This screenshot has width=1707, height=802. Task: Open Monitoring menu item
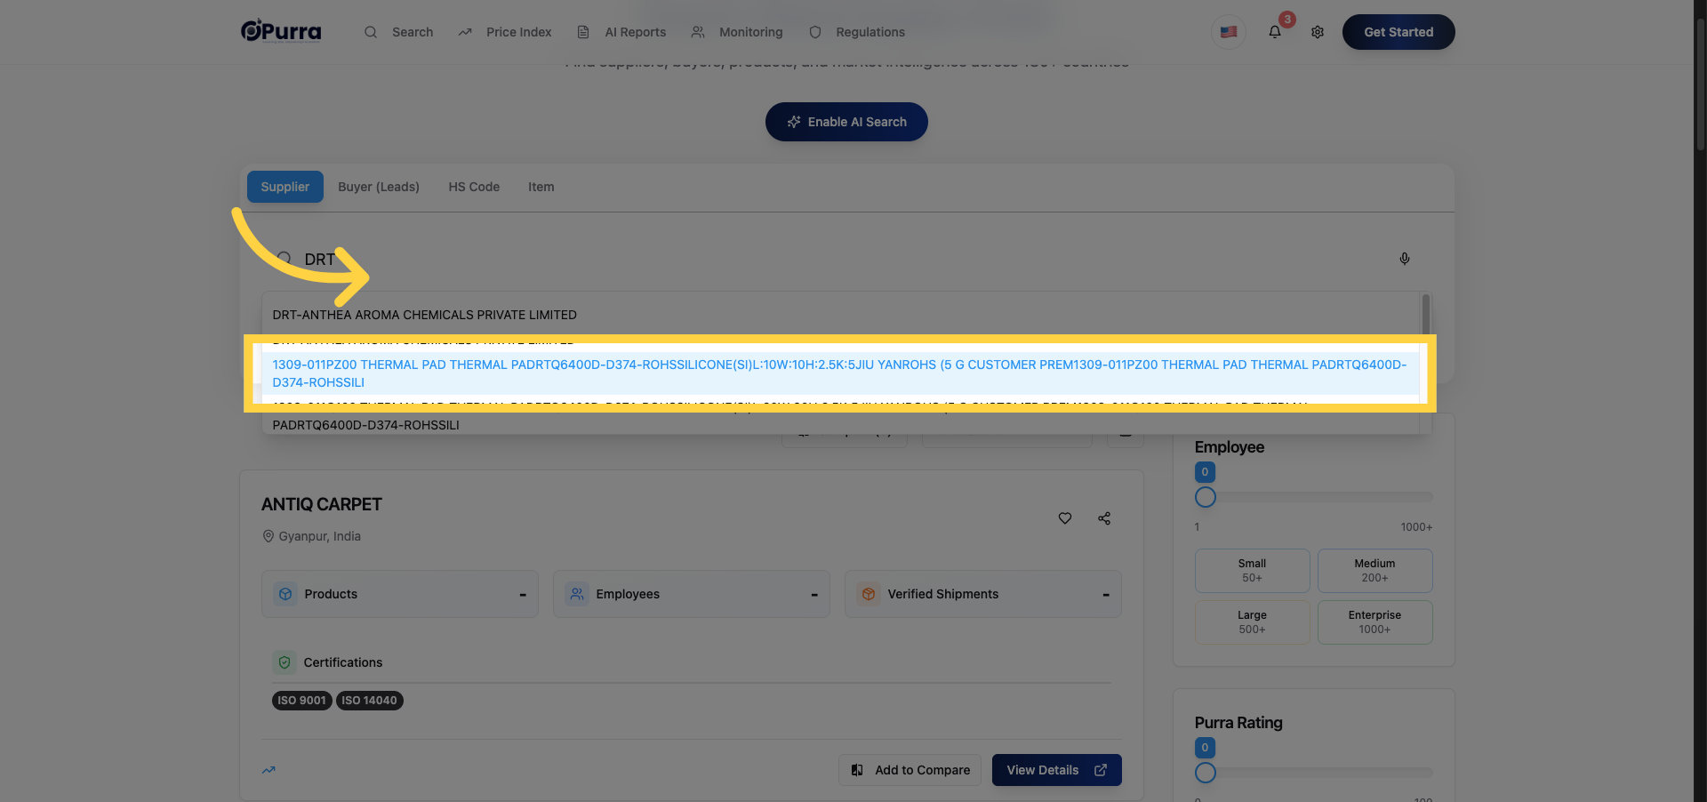click(x=751, y=32)
